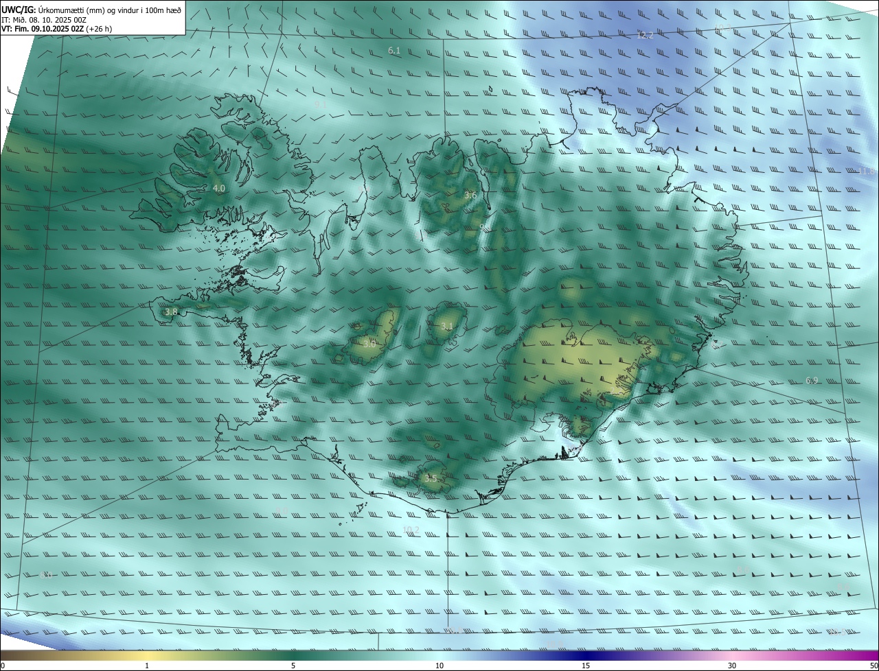This screenshot has width=879, height=671.
Task: Select the 'IT: Mið. 08. 10. 2025 00Z' line
Action: coord(43,20)
